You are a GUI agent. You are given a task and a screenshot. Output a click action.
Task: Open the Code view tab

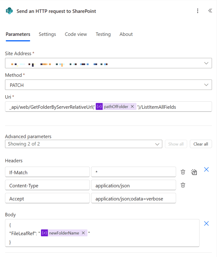[x=76, y=34]
